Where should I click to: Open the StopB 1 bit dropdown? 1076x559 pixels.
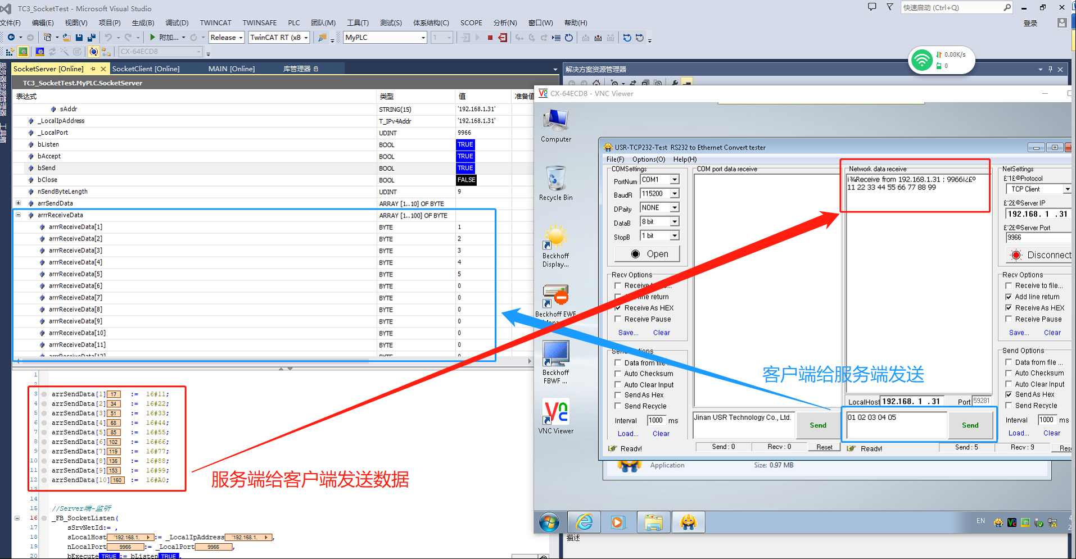[675, 236]
